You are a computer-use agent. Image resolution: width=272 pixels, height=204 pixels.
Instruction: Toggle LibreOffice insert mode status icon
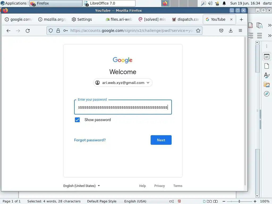pyautogui.click(x=172, y=201)
